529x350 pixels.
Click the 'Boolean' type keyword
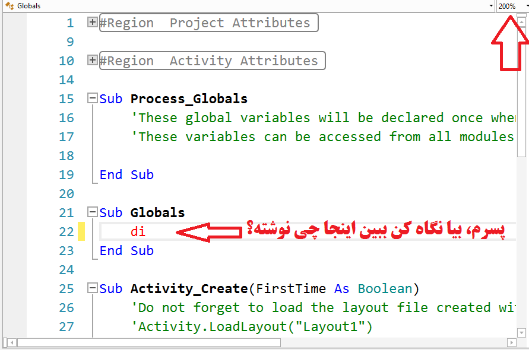(x=384, y=289)
